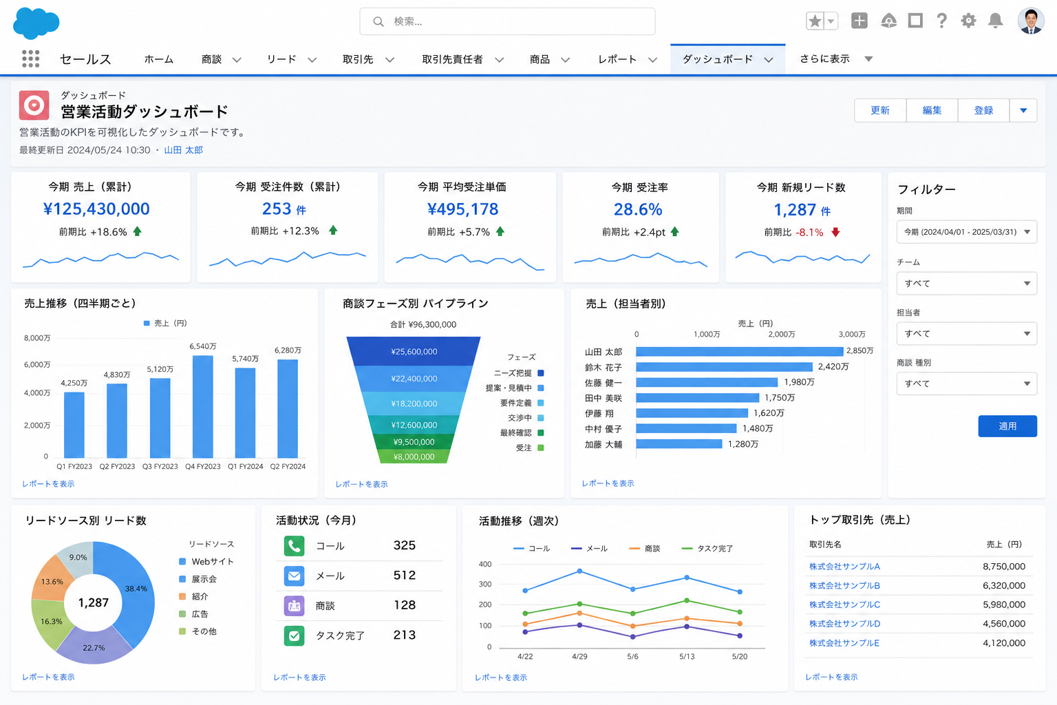The height and width of the screenshot is (705, 1057).
Task: Open the 取引先責任者 tab
Action: point(452,59)
